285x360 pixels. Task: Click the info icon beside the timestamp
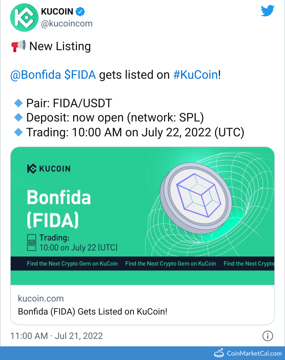click(x=268, y=336)
